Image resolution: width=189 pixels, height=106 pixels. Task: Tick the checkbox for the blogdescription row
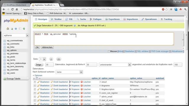click(35, 90)
